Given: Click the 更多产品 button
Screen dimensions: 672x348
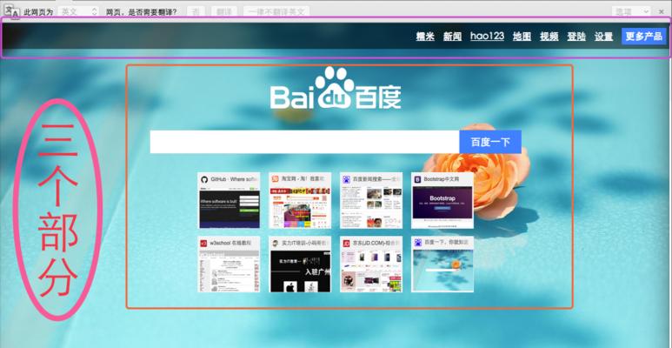Looking at the screenshot, I should point(643,37).
